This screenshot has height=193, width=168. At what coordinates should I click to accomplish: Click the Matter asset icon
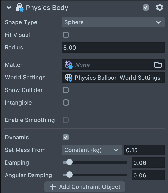tap(68, 65)
